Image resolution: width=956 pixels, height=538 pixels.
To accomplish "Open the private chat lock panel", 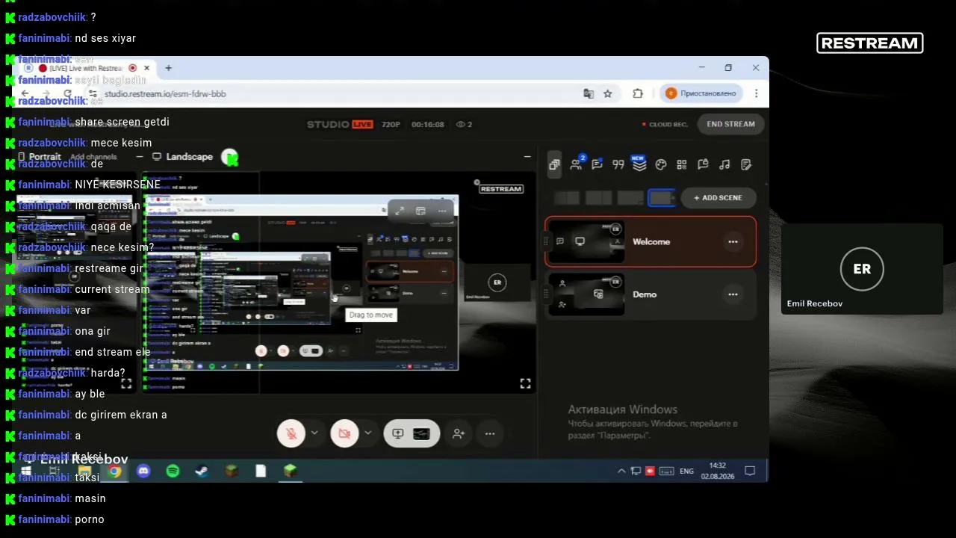I will pos(703,164).
